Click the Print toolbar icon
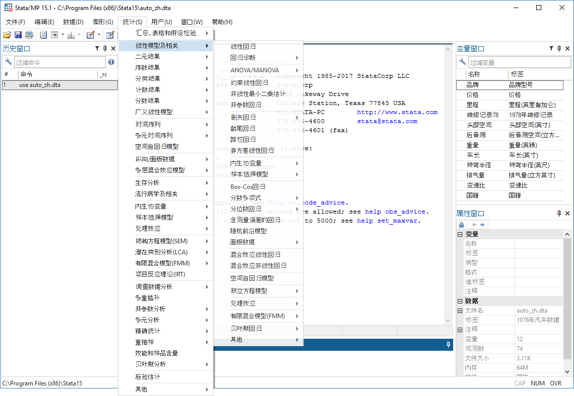Viewport: 574px width, 396px height. click(x=29, y=35)
